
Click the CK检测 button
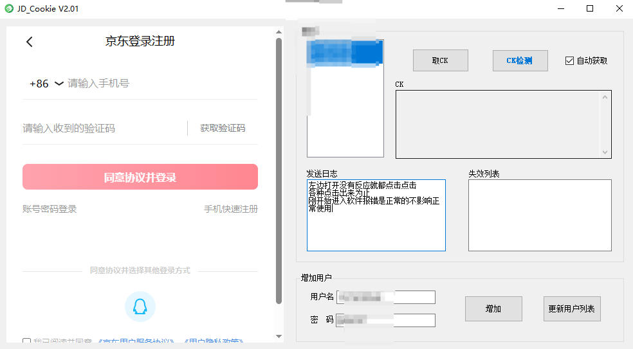[520, 60]
